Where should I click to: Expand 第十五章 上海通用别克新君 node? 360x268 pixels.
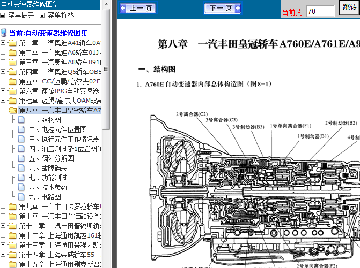click(3, 264)
